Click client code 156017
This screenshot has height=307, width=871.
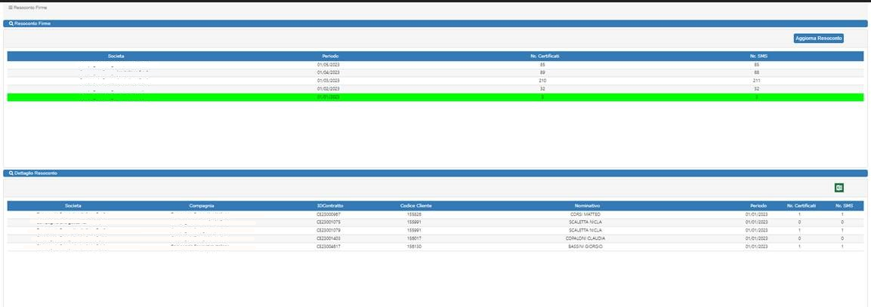click(415, 238)
